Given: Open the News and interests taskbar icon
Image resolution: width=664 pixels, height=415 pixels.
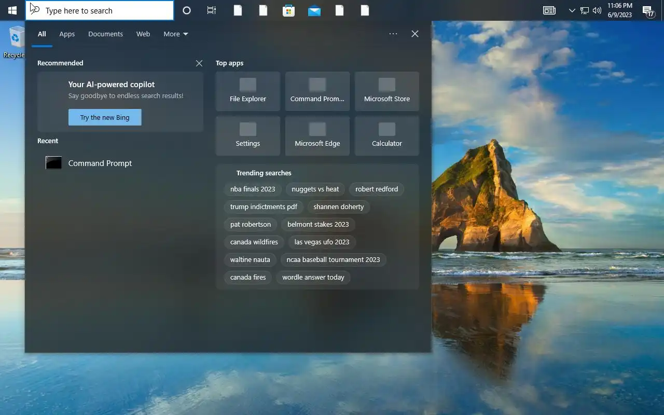Looking at the screenshot, I should click(549, 10).
